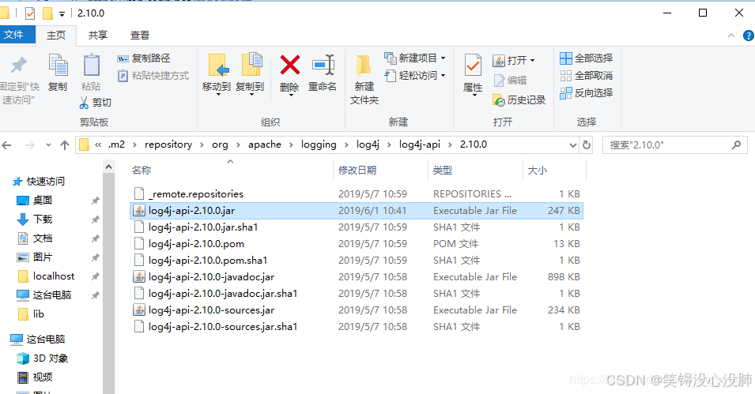Click the back navigation arrow
This screenshot has height=394, width=755.
pos(7,144)
